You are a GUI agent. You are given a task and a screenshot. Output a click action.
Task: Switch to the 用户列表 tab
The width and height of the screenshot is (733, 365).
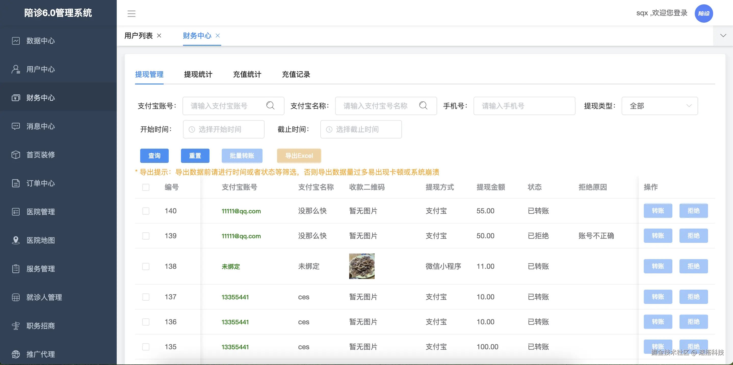[x=139, y=36]
